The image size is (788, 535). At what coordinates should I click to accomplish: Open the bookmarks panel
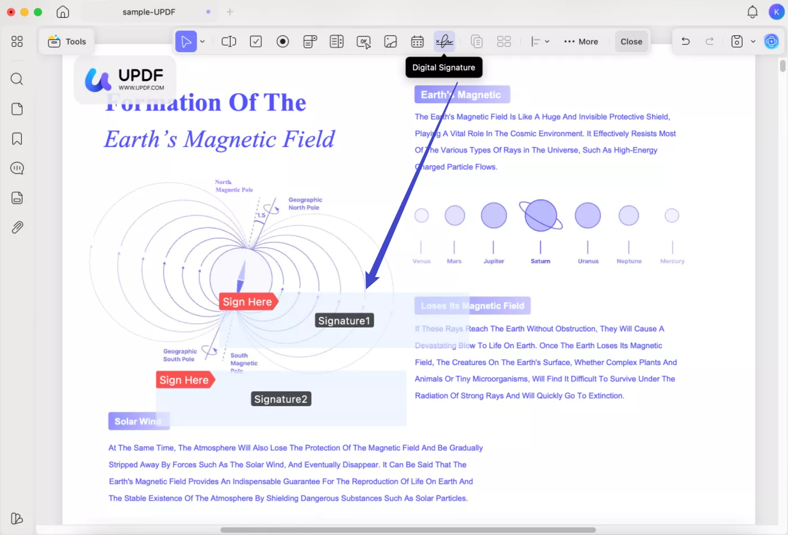[x=17, y=139]
